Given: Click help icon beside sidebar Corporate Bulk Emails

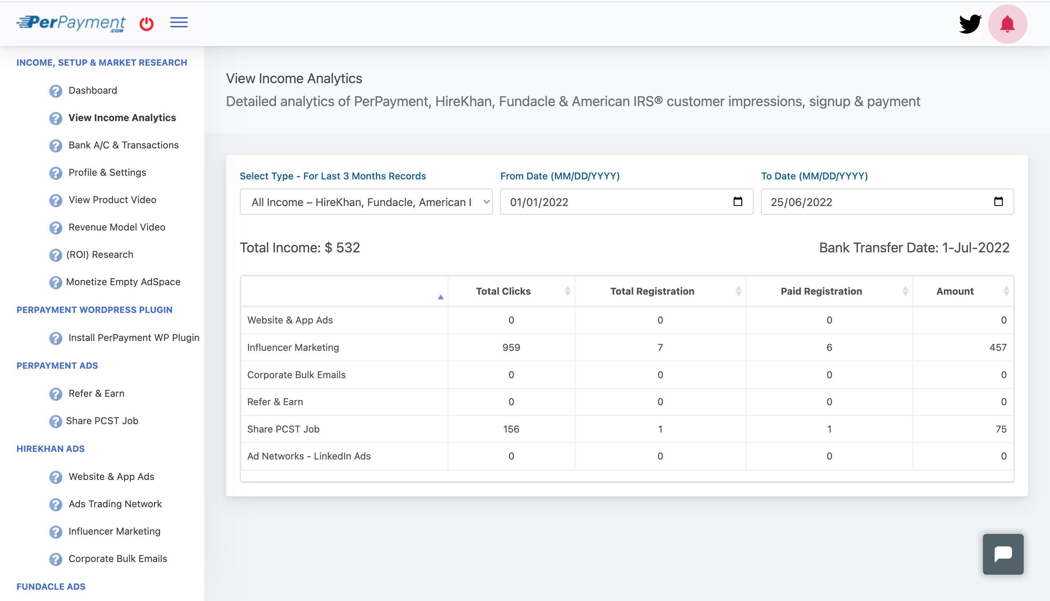Looking at the screenshot, I should (56, 559).
